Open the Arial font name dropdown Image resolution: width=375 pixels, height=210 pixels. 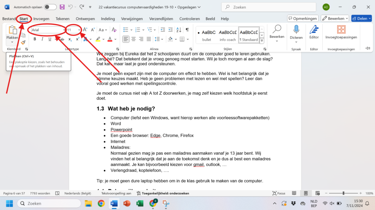click(48, 30)
